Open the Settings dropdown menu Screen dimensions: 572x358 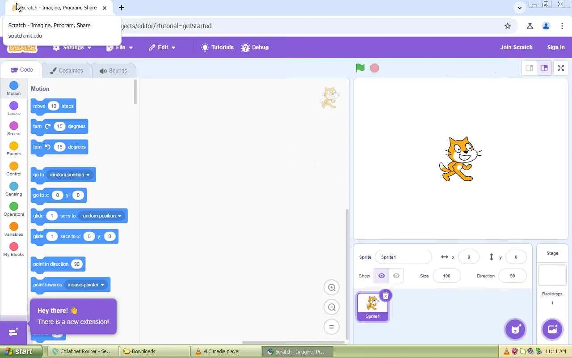pos(72,47)
